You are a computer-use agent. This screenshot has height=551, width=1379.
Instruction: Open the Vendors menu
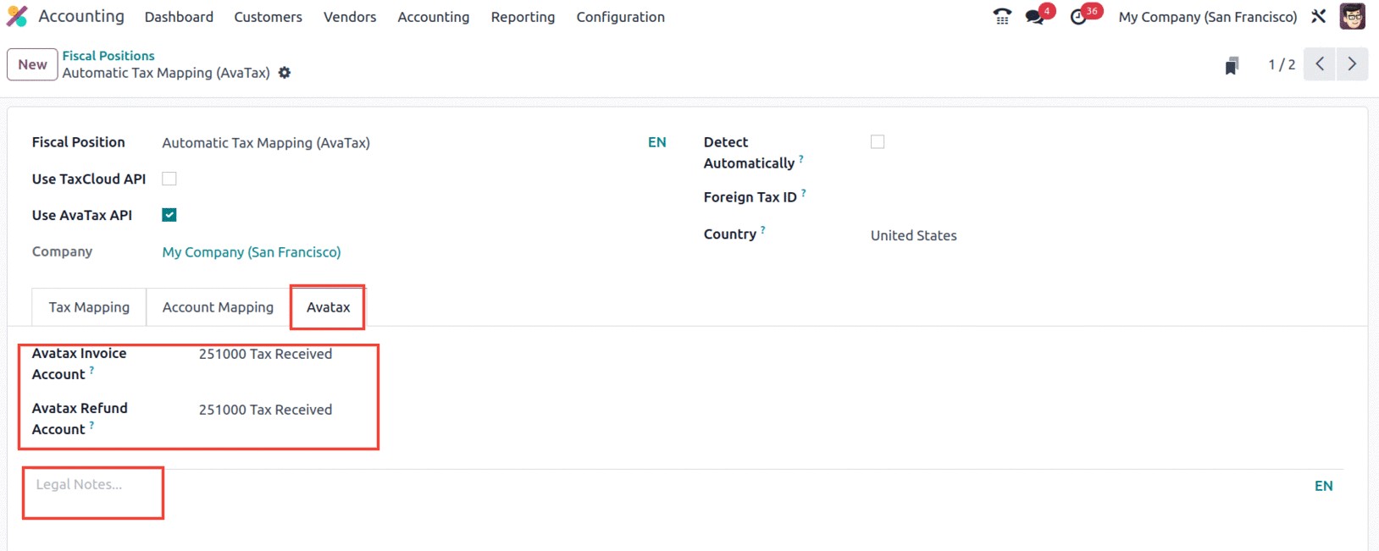(x=350, y=17)
